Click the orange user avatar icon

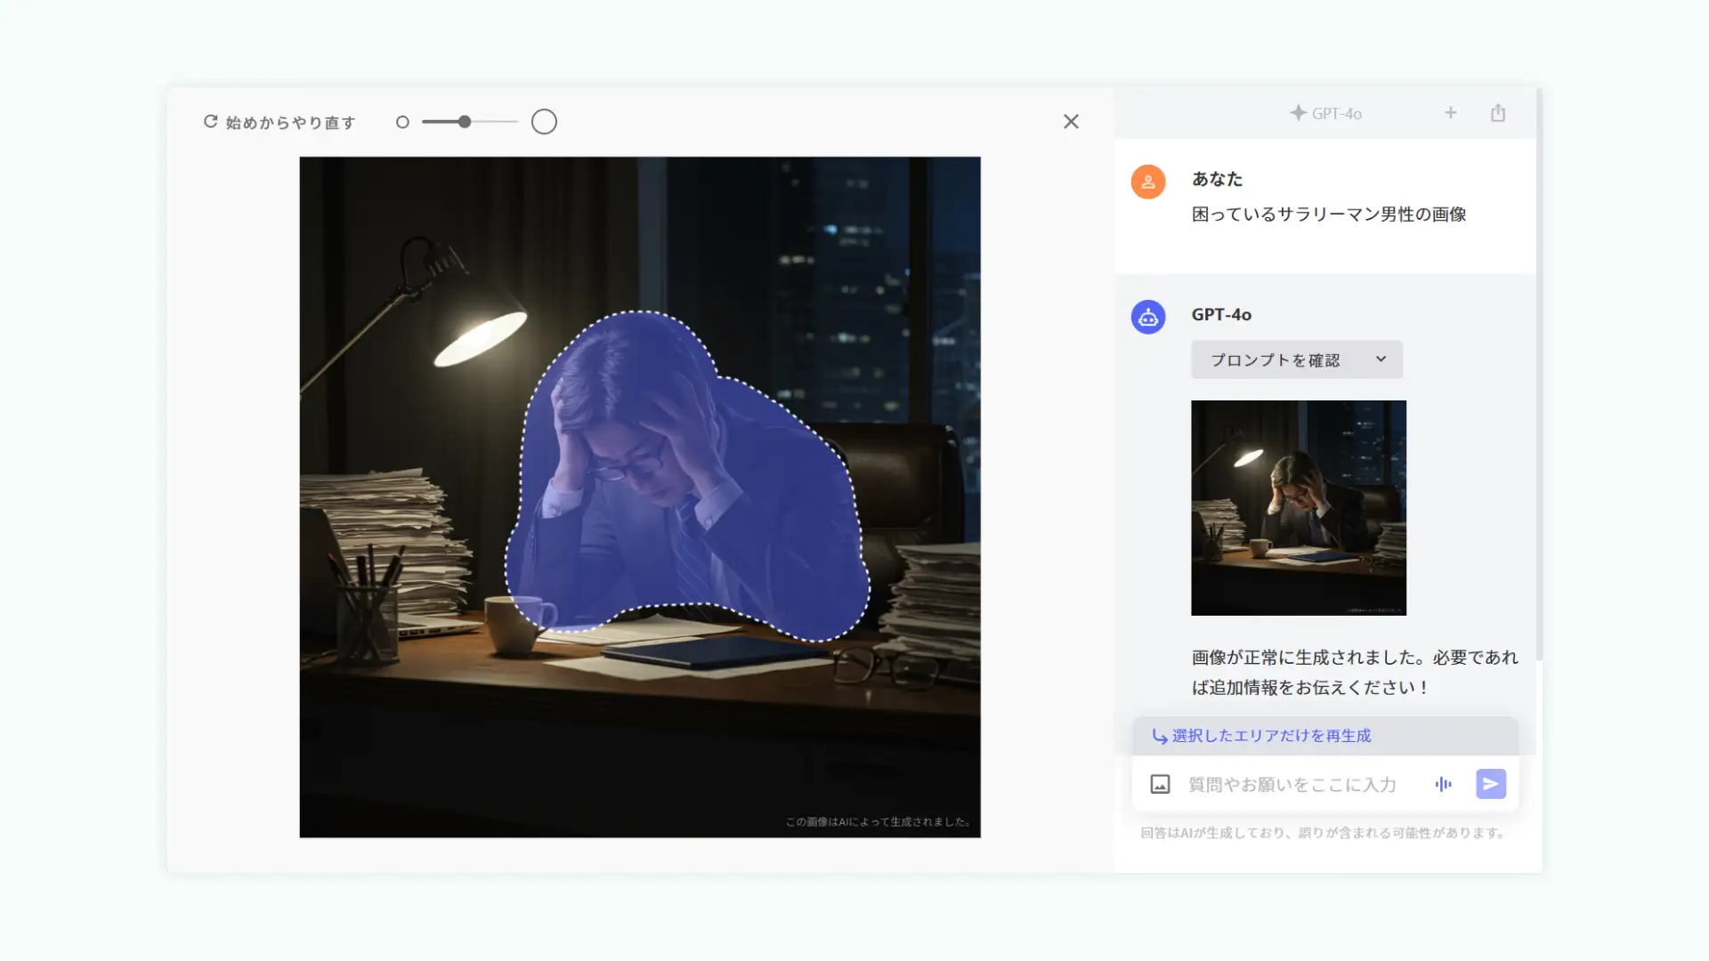(1147, 181)
